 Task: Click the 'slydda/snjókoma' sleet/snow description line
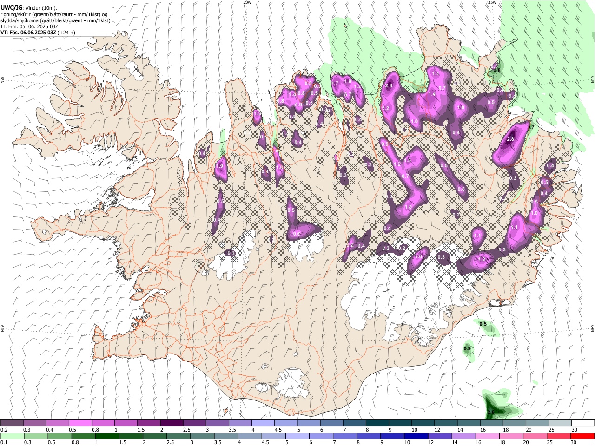click(55, 20)
